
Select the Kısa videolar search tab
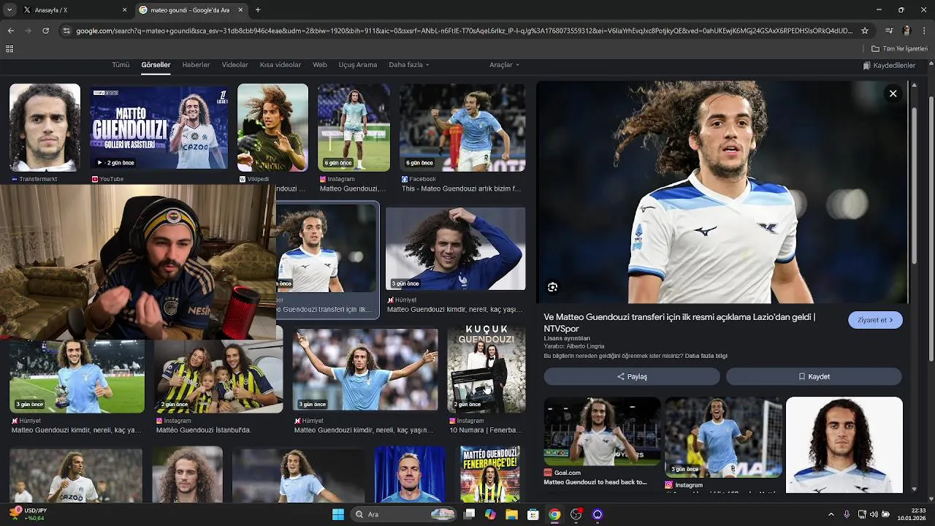(280, 65)
